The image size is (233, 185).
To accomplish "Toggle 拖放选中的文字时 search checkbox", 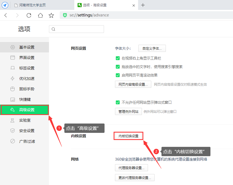I will [118, 67].
